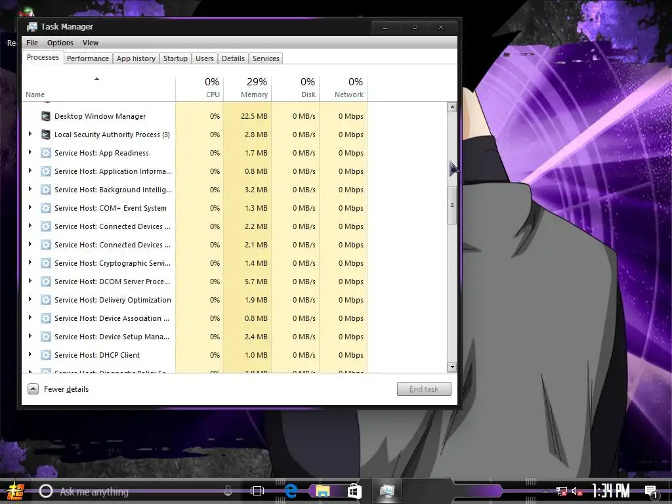
Task: Open the File menu
Action: [32, 43]
